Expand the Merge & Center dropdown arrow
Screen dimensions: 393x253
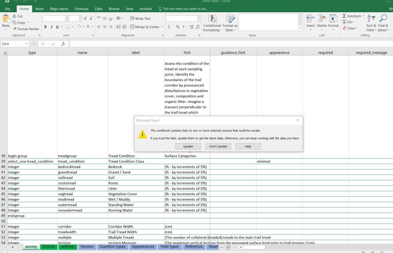[x=161, y=27]
